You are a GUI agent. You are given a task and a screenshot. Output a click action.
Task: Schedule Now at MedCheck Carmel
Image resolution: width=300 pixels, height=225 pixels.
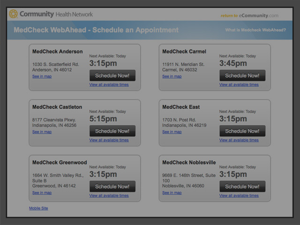coord(242,75)
